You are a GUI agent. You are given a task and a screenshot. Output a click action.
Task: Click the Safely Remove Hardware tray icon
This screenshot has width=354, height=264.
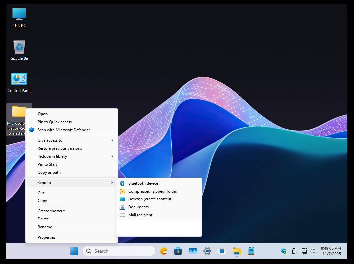(x=294, y=251)
